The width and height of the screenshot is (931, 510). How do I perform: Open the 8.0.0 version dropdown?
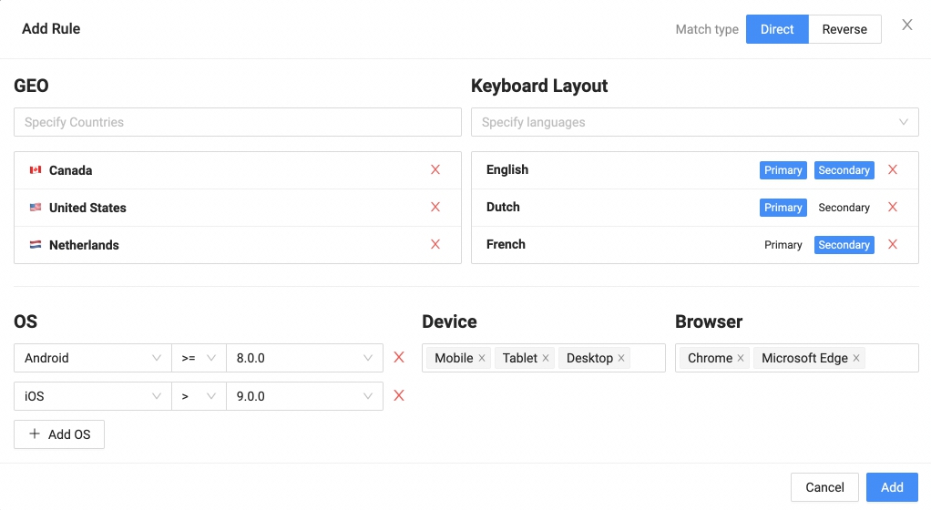coord(304,358)
